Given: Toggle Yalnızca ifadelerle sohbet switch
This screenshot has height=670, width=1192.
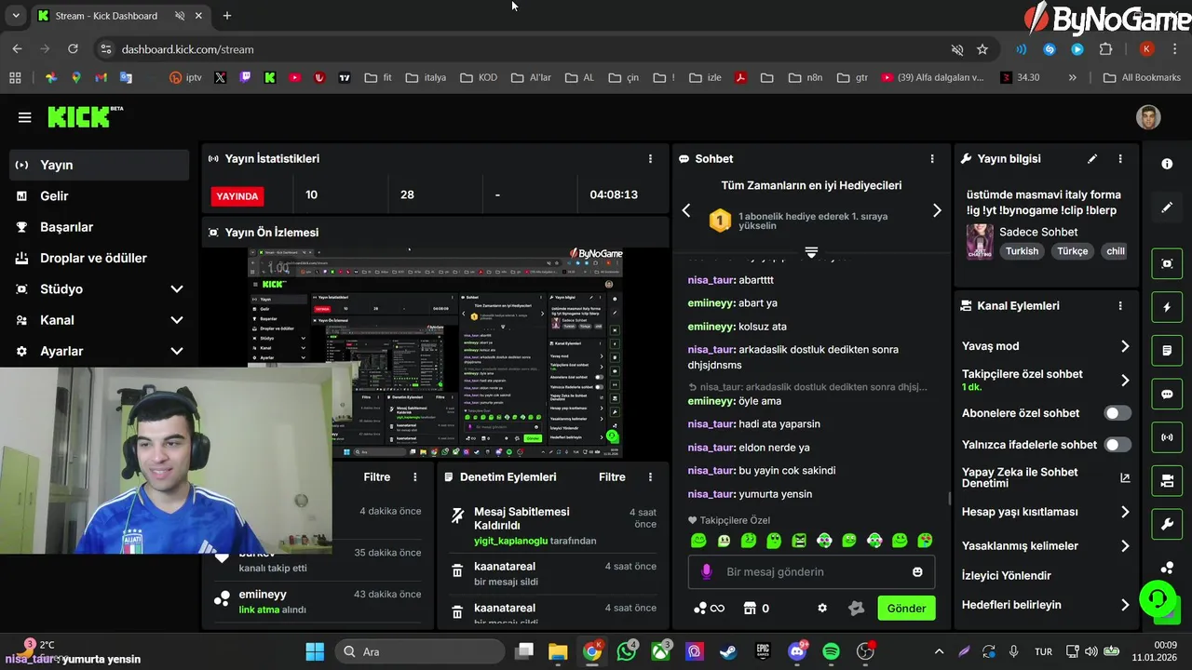Looking at the screenshot, I should [1117, 445].
